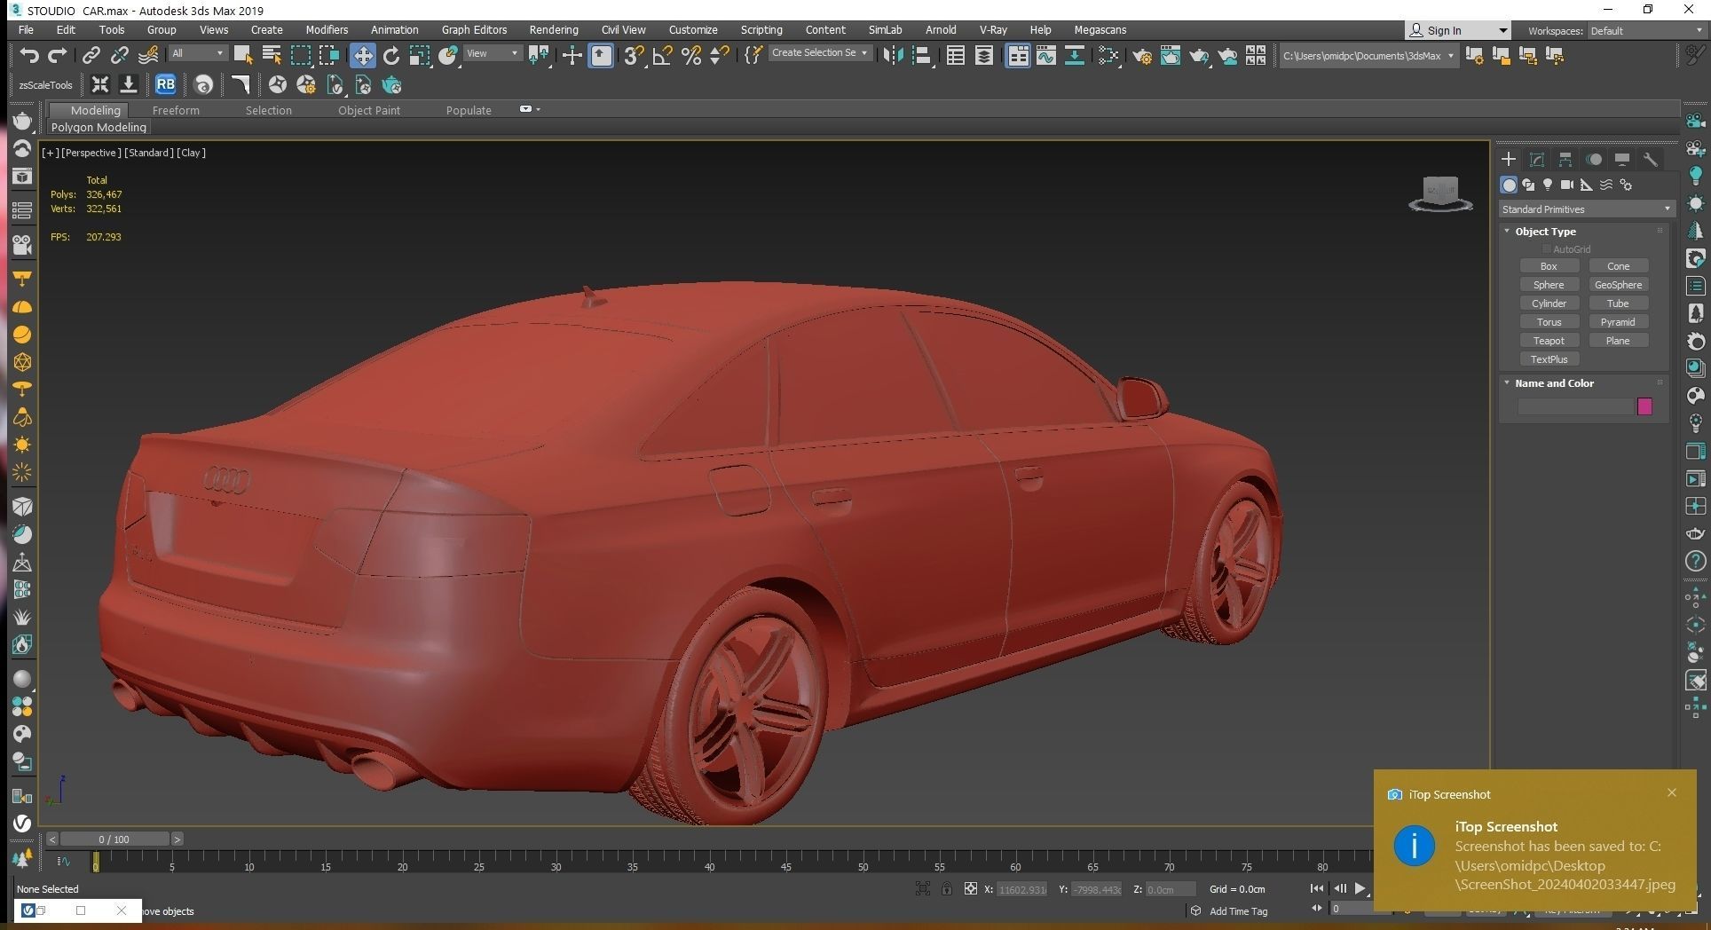Viewport: 1711px width, 930px height.
Task: Open the All selection filter dropdown
Action: (x=199, y=53)
